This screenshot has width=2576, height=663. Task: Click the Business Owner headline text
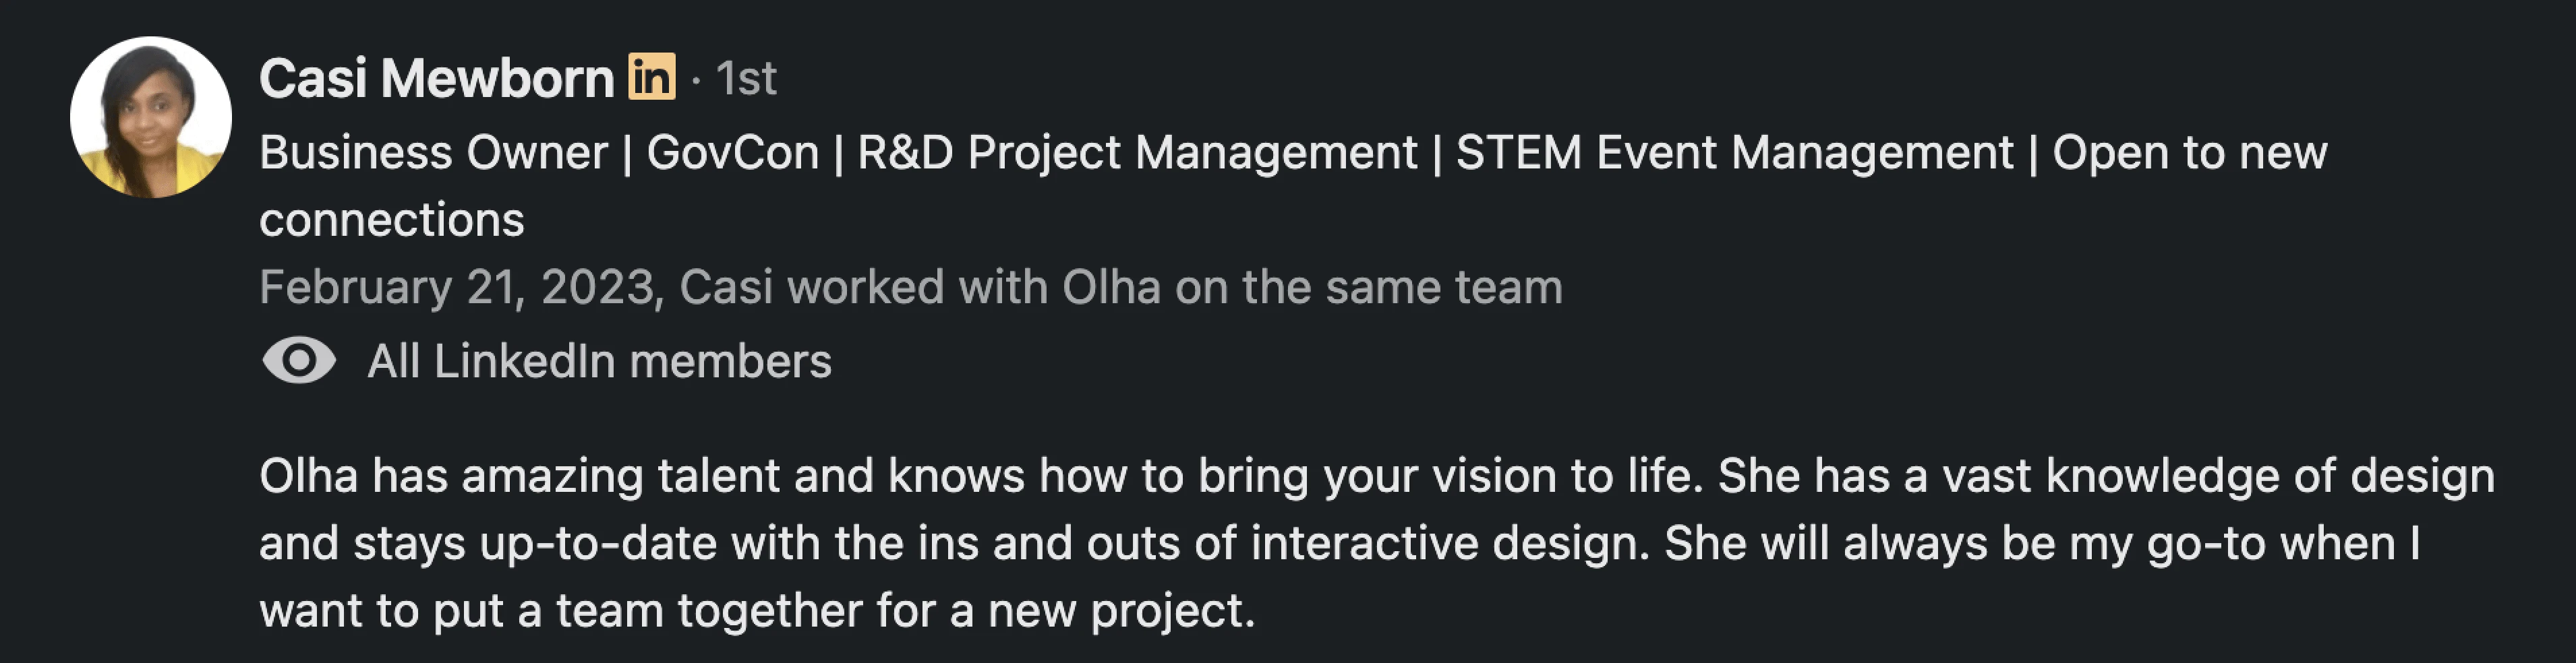pos(433,153)
